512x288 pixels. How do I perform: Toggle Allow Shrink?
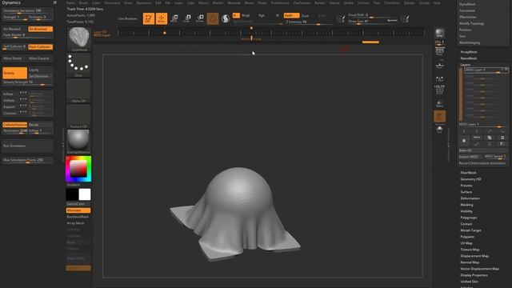[x=14, y=58]
